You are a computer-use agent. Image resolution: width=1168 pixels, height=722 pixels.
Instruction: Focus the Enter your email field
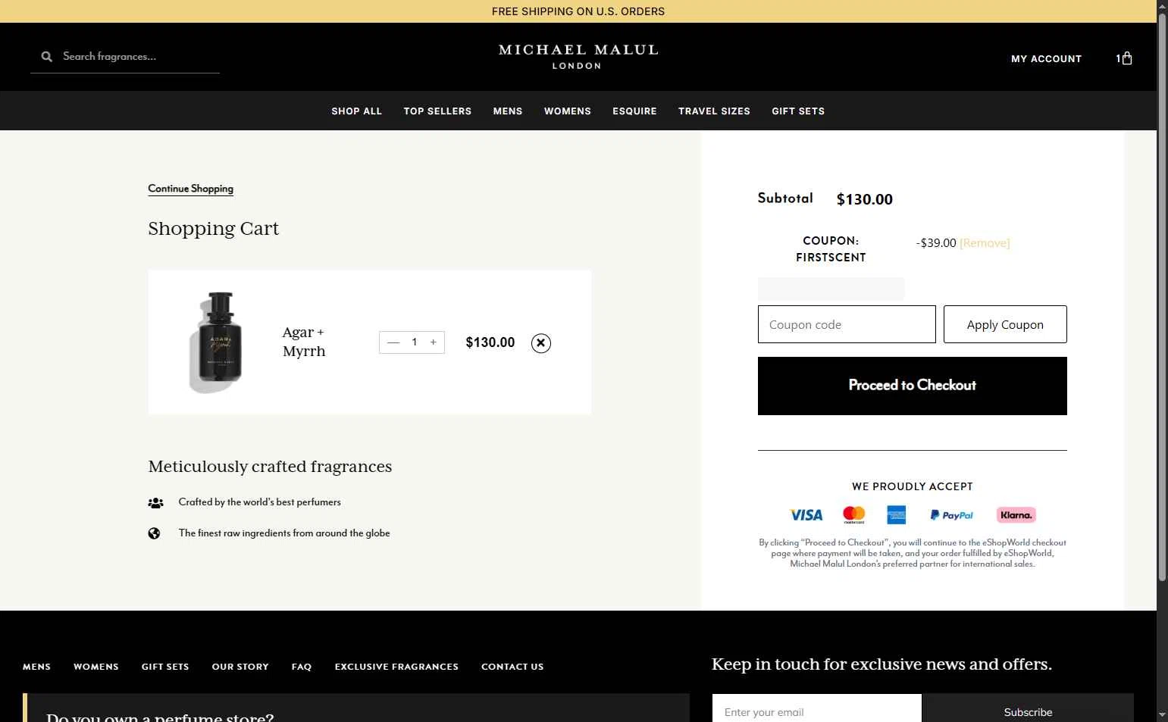pos(817,711)
